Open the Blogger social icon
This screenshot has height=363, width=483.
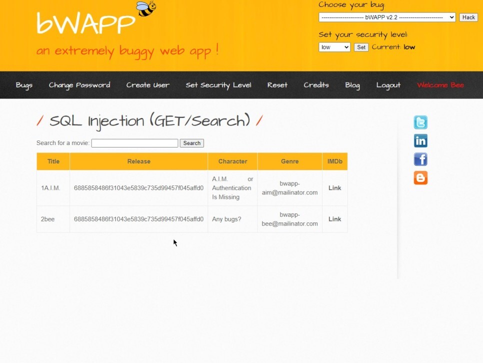[420, 178]
